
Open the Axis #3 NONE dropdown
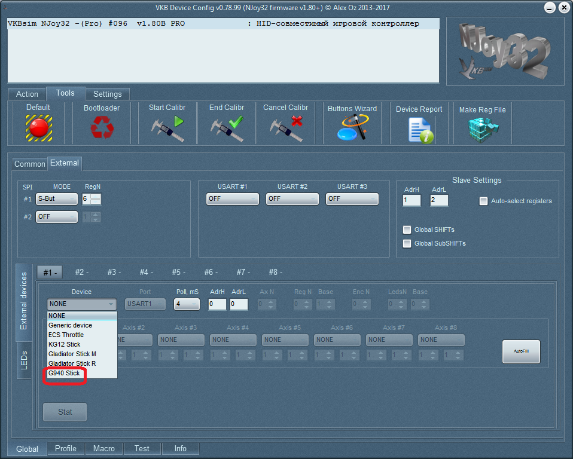[181, 340]
